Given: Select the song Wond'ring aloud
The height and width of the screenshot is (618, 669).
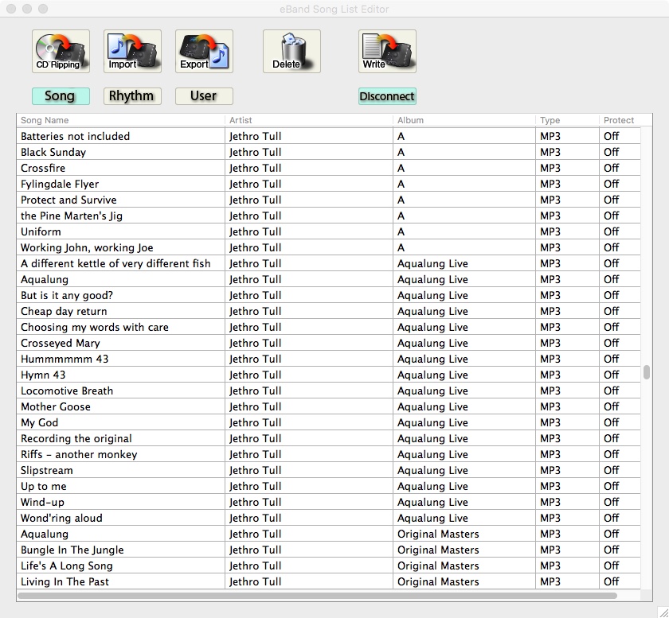Looking at the screenshot, I should 328,518.
